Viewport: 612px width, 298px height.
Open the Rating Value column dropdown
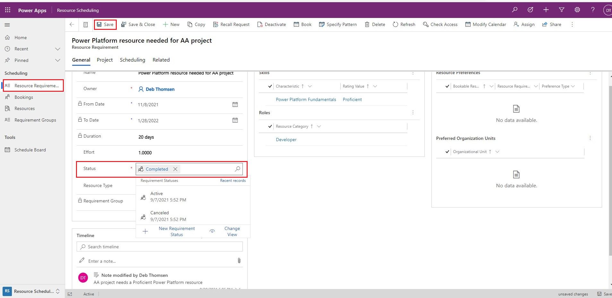[x=375, y=86]
